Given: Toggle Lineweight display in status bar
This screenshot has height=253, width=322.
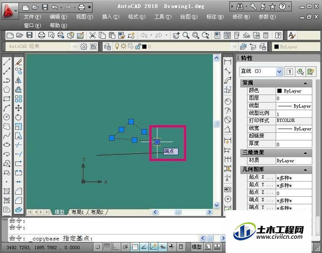Looking at the screenshot, I should pyautogui.click(x=172, y=247).
